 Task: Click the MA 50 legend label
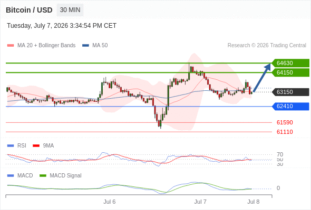100,46
